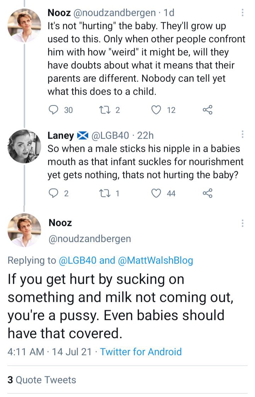Viewport: 255px width, 397px height.
Task: Tap Nooz's avatar on the main tweet
Action: click(24, 230)
